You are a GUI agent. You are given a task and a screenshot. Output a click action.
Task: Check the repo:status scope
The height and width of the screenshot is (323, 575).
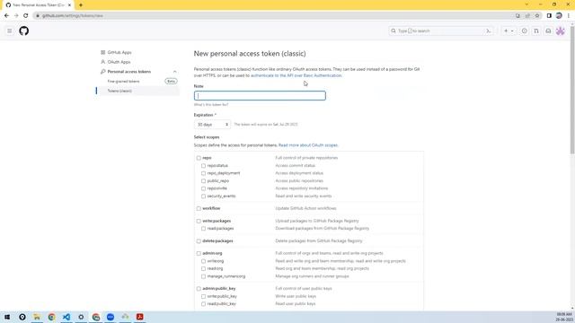click(204, 166)
